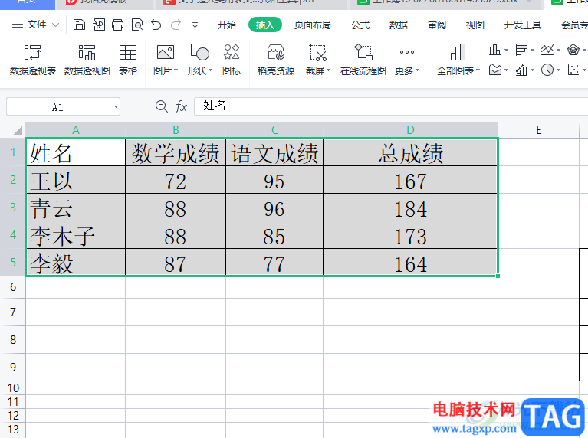Click the zoom magnifier icon by formula bar
The width and height of the screenshot is (588, 438).
[161, 106]
